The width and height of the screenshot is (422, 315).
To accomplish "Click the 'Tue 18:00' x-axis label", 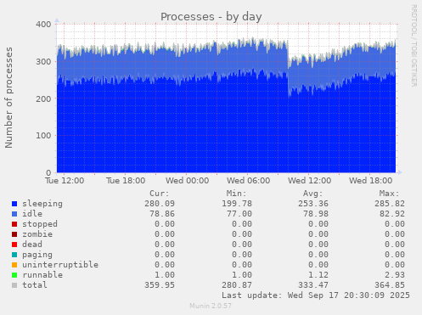I will tap(126, 181).
